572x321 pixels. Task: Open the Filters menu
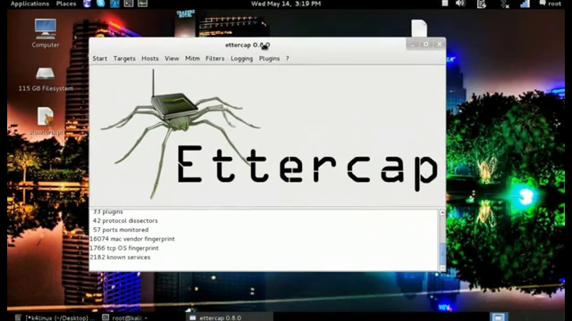215,58
